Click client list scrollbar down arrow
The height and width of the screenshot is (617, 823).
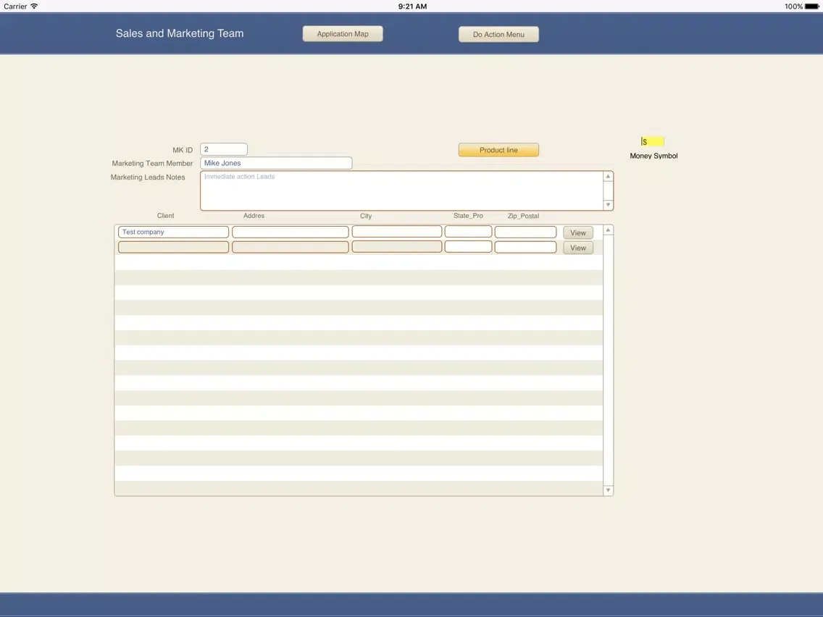click(608, 490)
